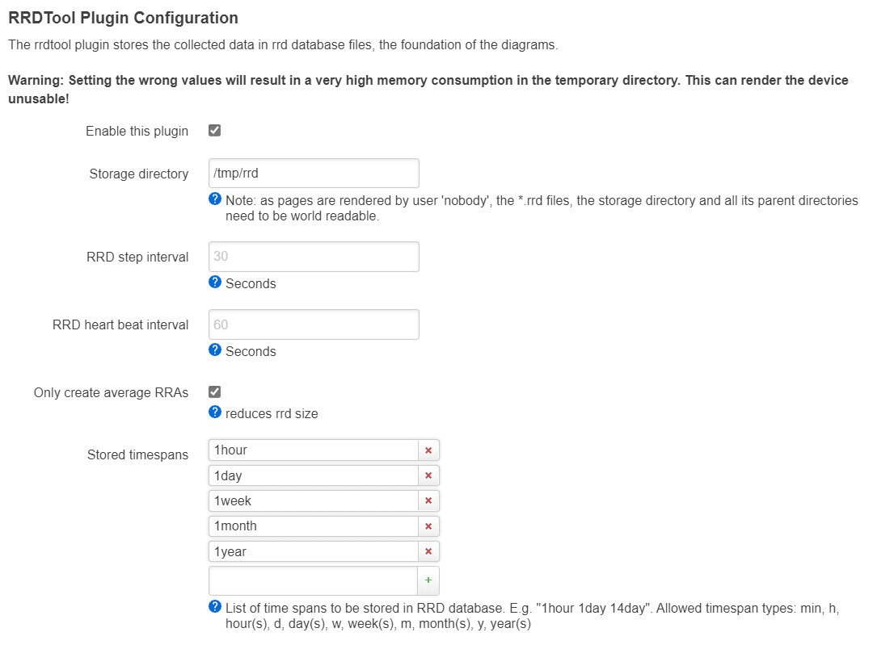894x649 pixels.
Task: Click the 'Storage directory' label
Action: [138, 174]
